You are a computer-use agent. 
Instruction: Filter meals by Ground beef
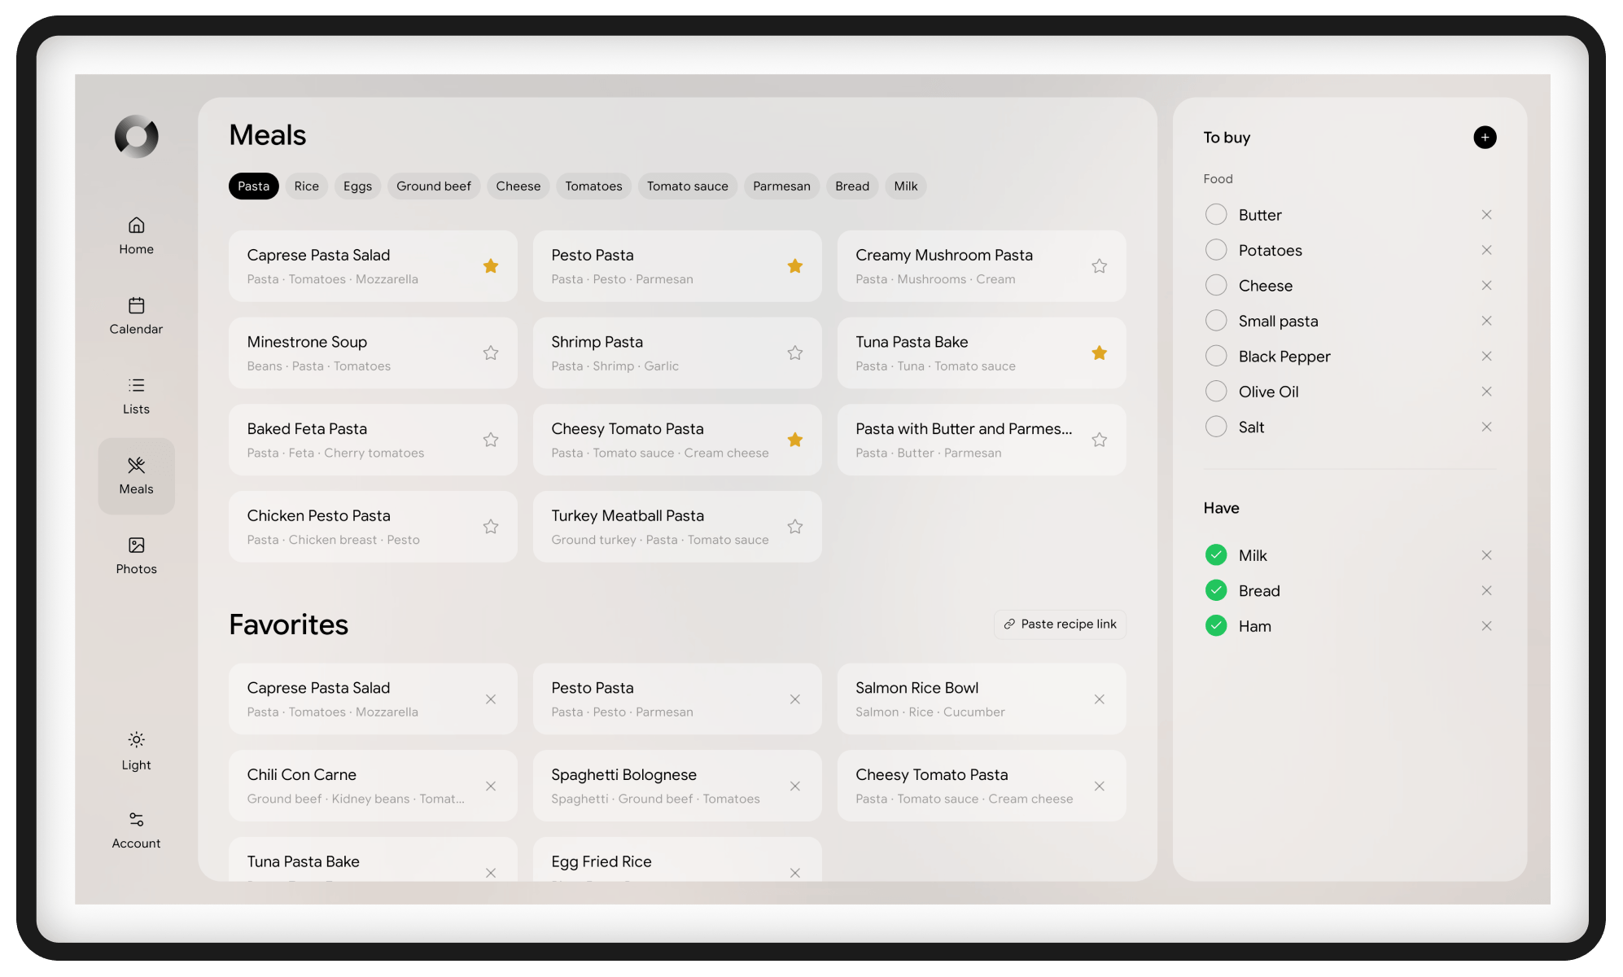434,186
